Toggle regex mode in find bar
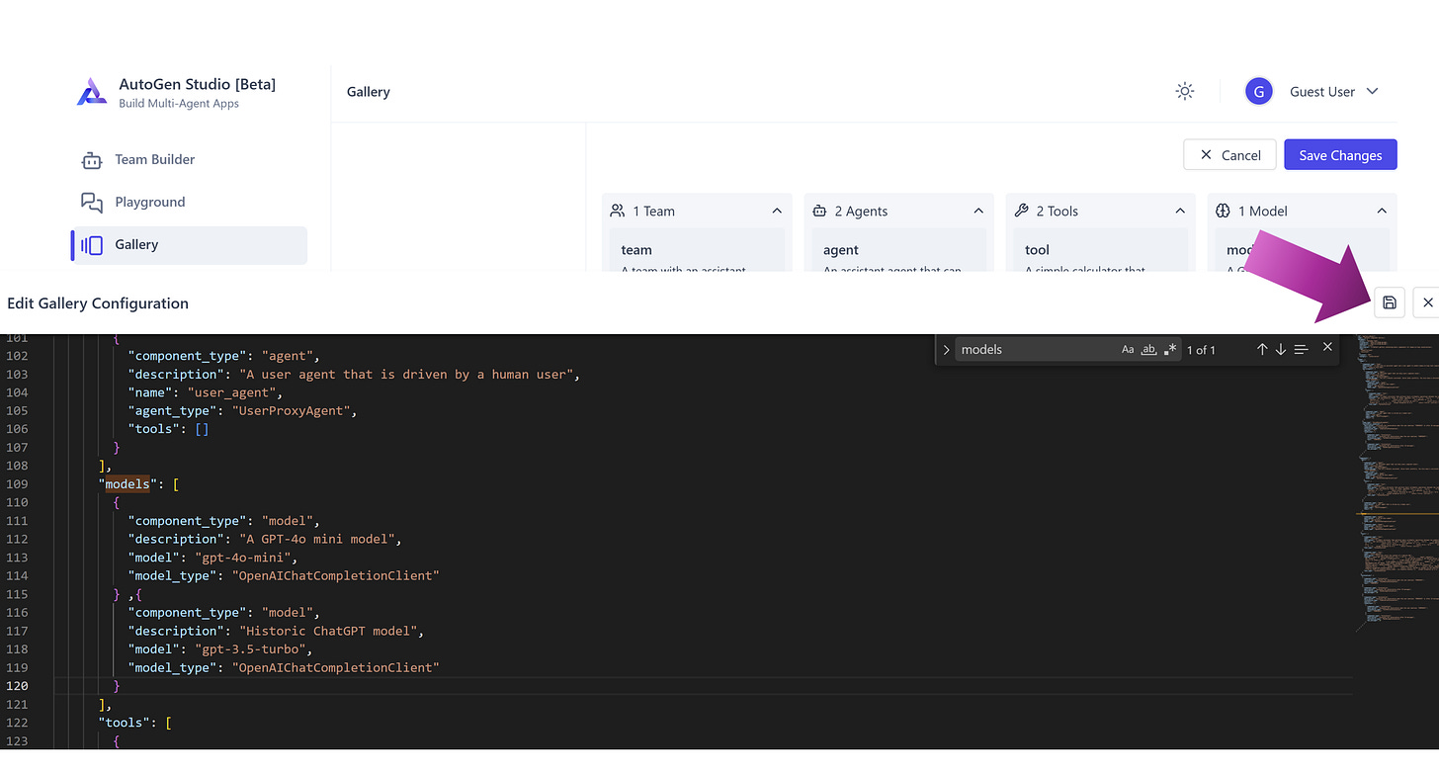This screenshot has height=776, width=1439. point(1171,349)
